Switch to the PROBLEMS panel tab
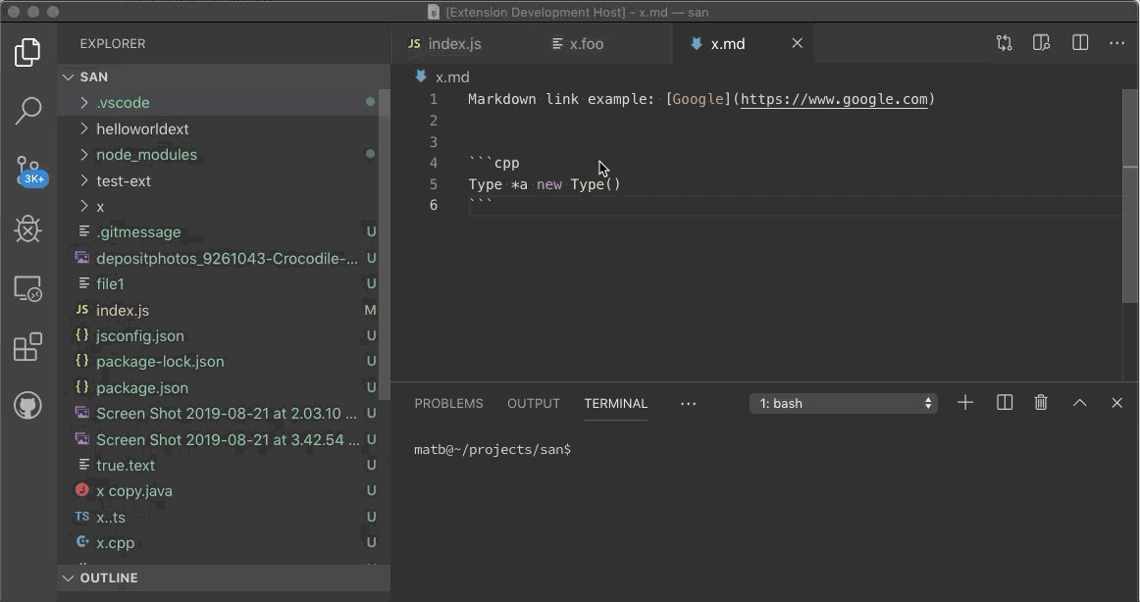Image resolution: width=1140 pixels, height=602 pixels. [x=448, y=404]
